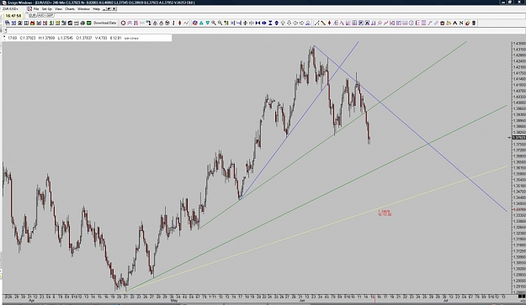Screen dimensions: 526x305
Task: Click the teal down-triangle toolbar icon
Action: pyautogui.click(x=208, y=23)
